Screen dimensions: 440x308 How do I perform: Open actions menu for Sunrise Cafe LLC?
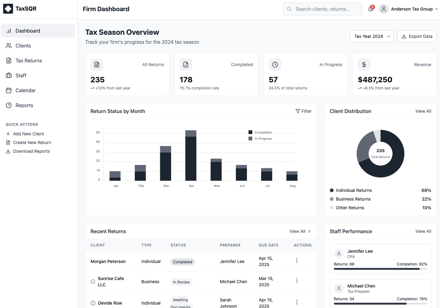297,281
